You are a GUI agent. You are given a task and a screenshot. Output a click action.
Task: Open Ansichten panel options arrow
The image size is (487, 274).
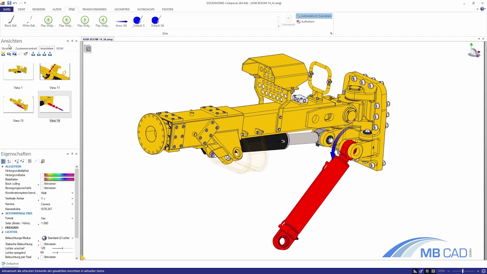click(68, 41)
